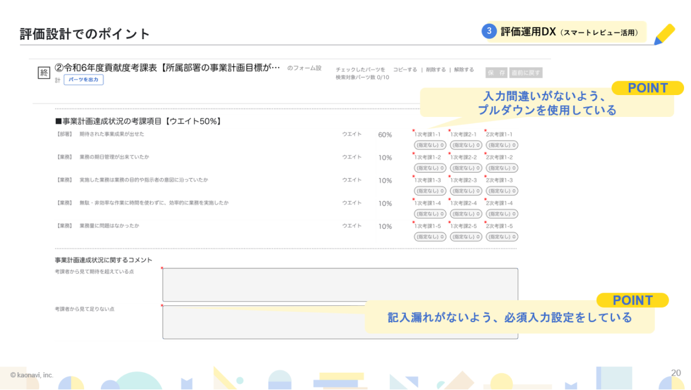Select the 2次考課1-5 dropdown
691x390 pixels.
502,237
